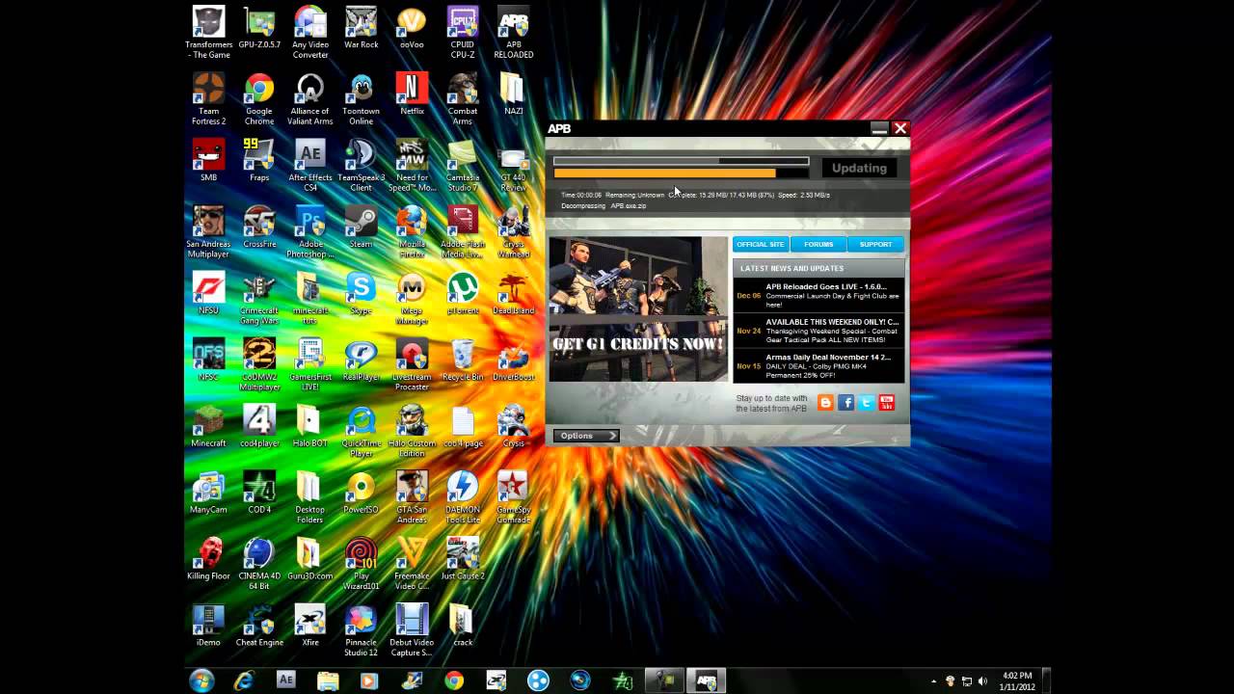Select the PowerISO desktop icon
1234x694 pixels.
pos(361,494)
